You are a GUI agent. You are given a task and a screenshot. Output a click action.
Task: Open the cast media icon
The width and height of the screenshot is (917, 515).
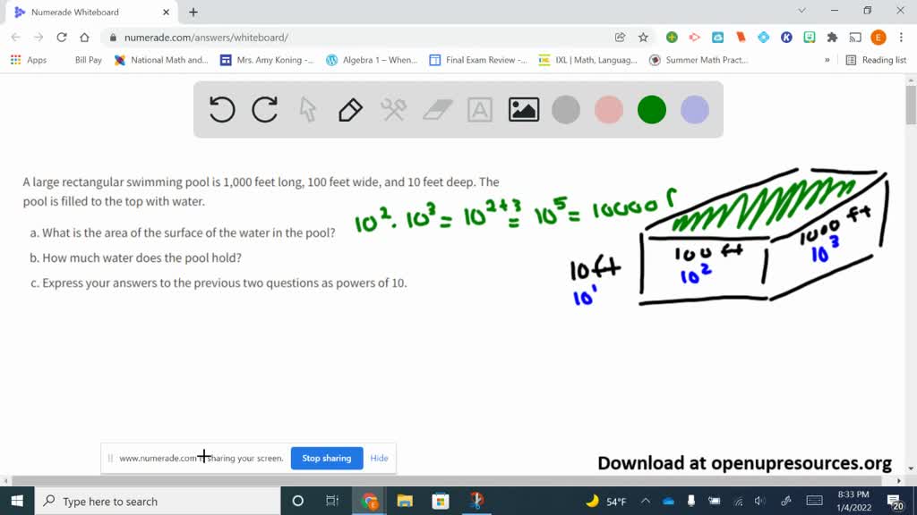pyautogui.click(x=855, y=38)
